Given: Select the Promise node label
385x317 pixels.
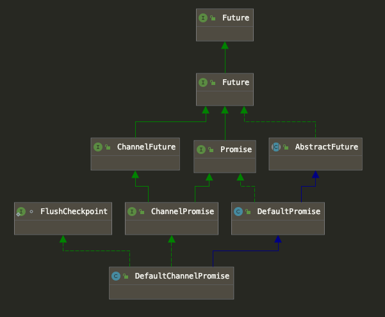Looking at the screenshot, I should [x=236, y=150].
